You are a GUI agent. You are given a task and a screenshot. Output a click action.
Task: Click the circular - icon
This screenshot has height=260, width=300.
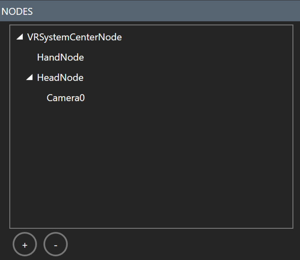point(56,244)
